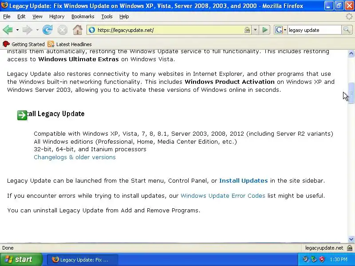Open the Bookmarks menu
Viewport: 355px width, 266px height.
click(x=83, y=16)
